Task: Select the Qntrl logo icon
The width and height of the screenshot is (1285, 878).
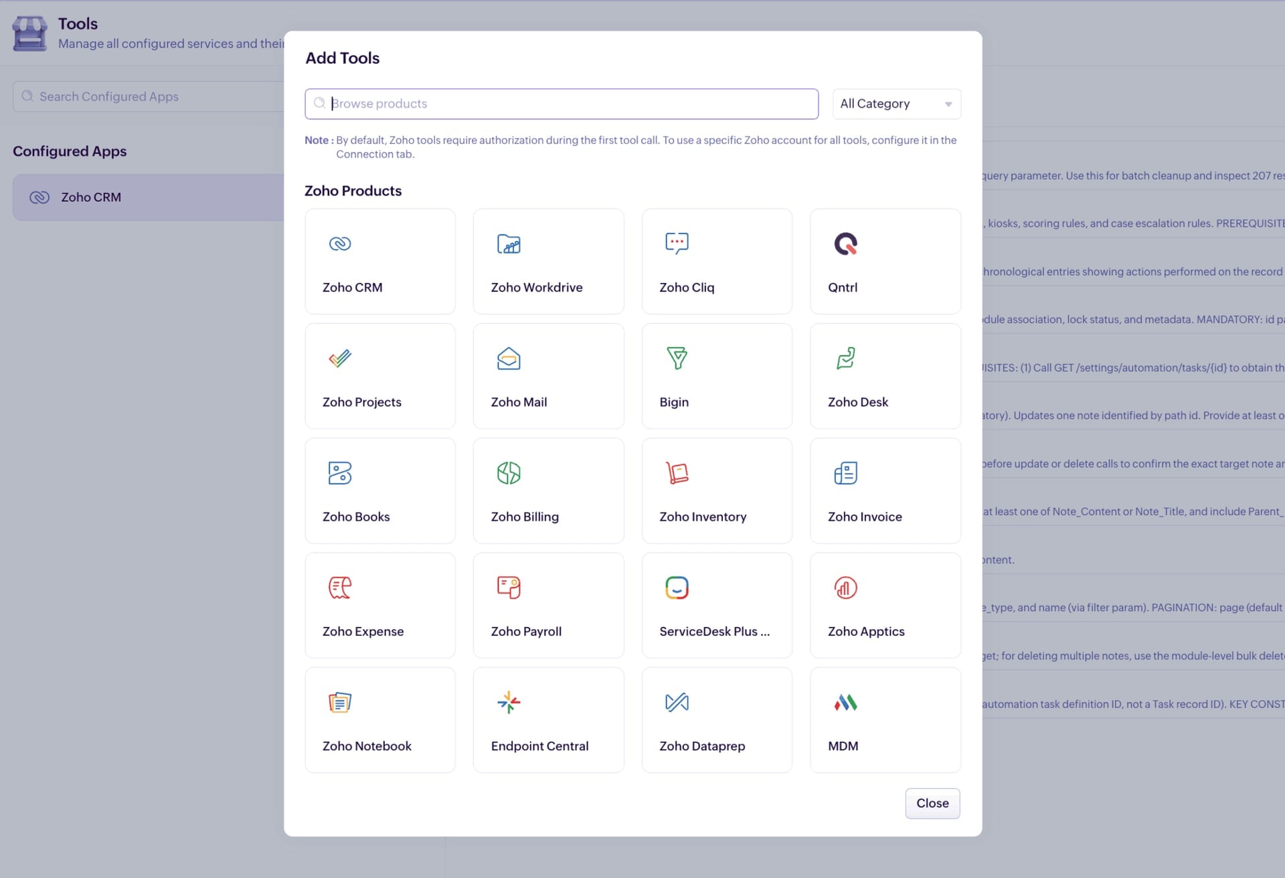Action: coord(845,244)
